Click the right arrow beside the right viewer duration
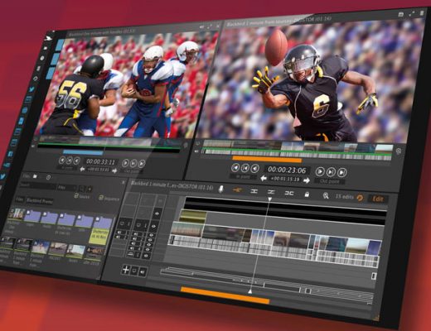Viewport: 431px width, 331px height. pos(307,180)
